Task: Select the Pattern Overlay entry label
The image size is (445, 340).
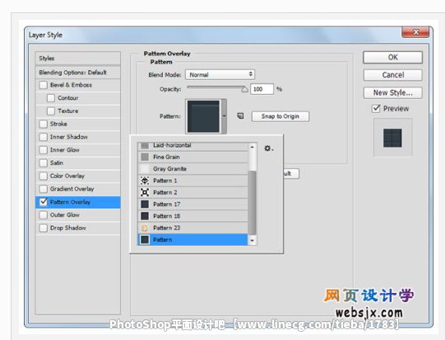Action: [x=70, y=202]
